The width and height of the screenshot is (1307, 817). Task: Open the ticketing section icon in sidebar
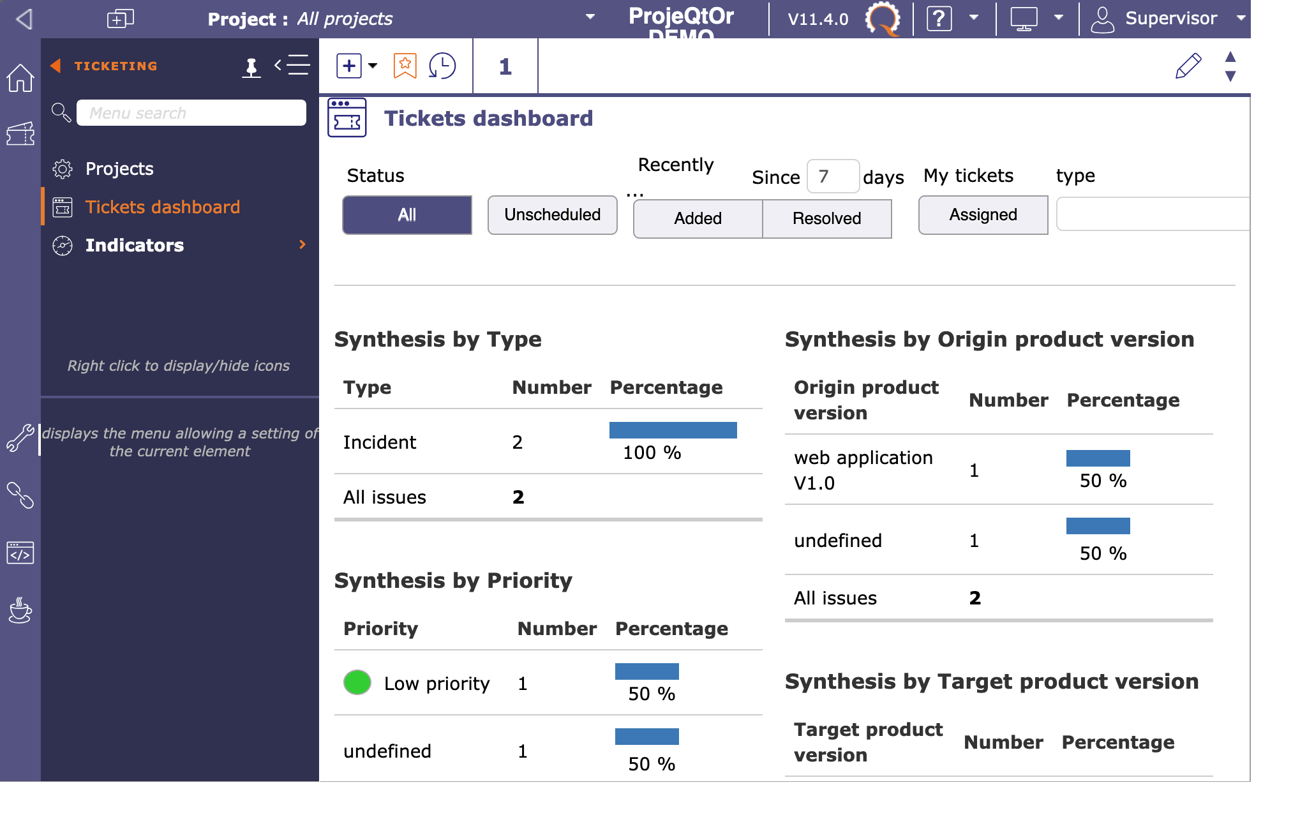[x=20, y=134]
